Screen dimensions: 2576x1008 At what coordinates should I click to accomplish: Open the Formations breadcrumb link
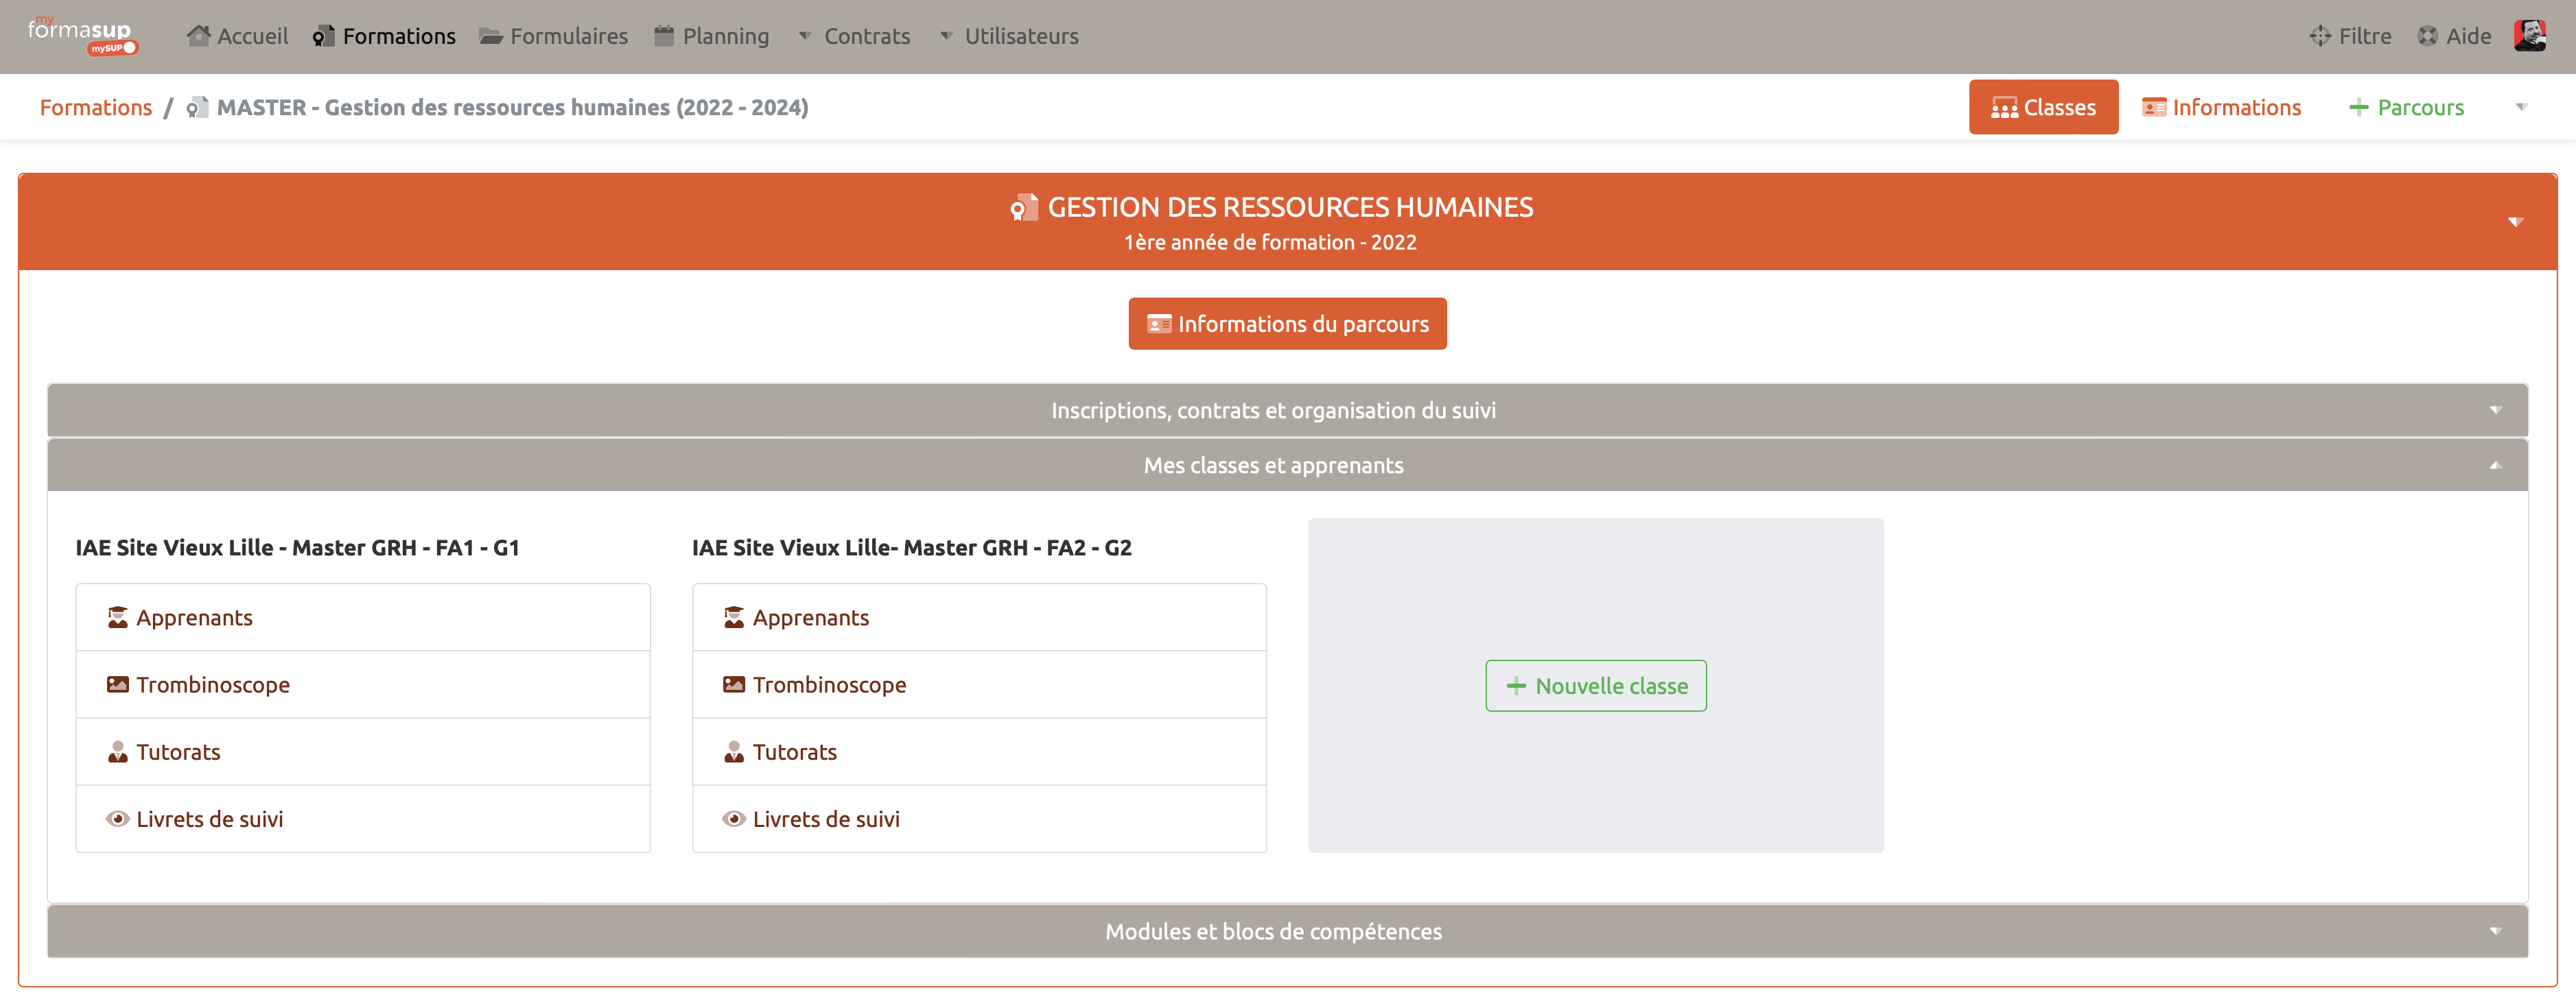click(95, 107)
